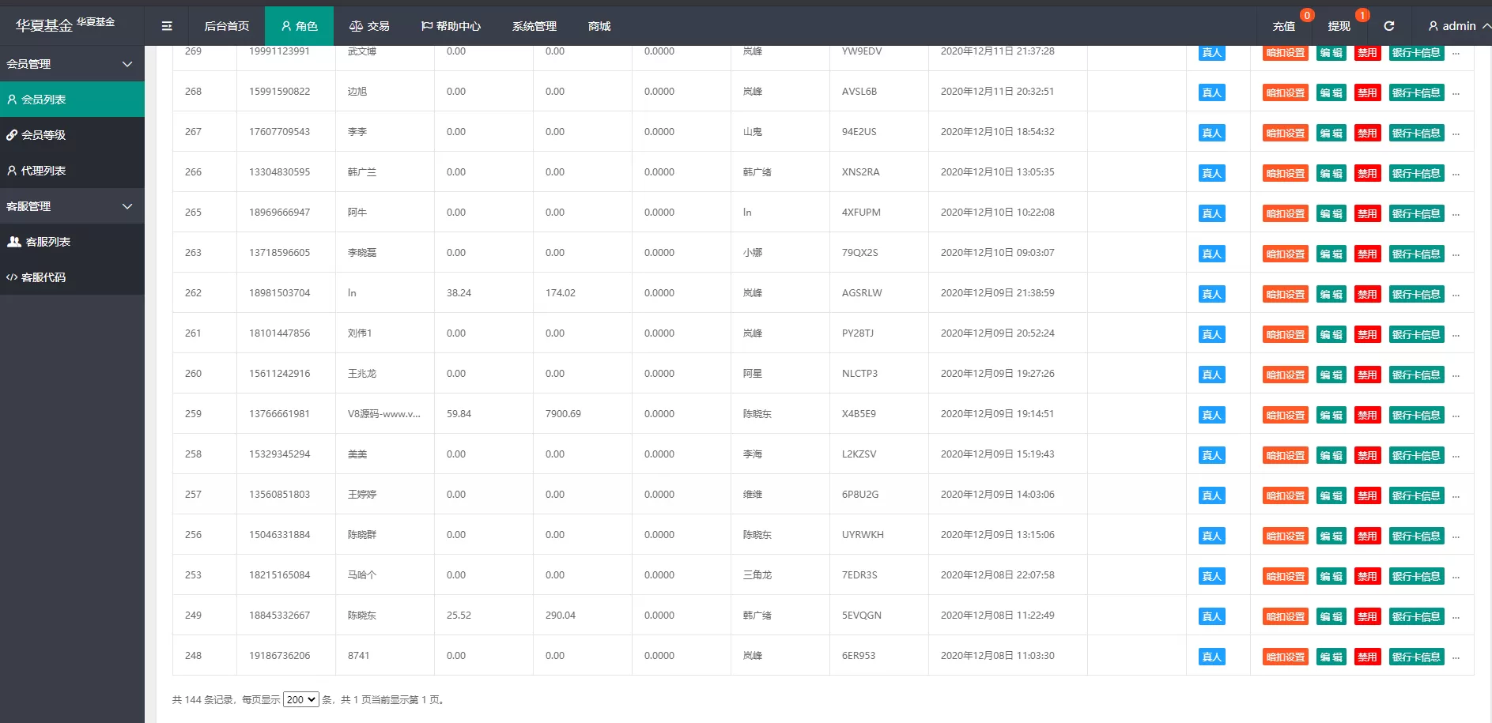1492x723 pixels.
Task: Open 客服代码 in the sidebar
Action: click(43, 277)
